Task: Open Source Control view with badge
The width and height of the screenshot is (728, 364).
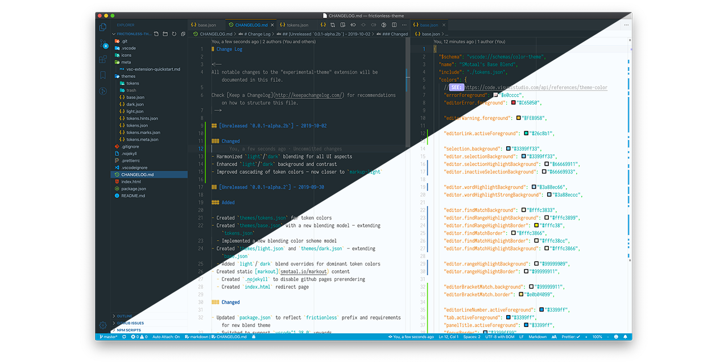Action: [x=103, y=43]
